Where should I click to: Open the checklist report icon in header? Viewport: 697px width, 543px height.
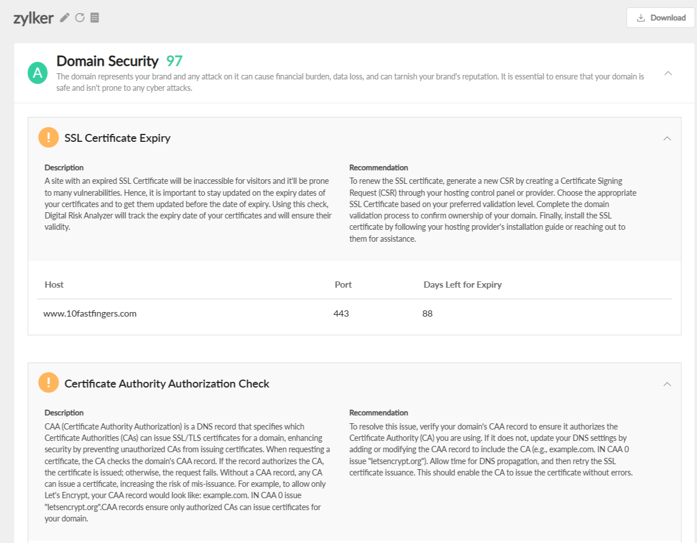(x=95, y=18)
